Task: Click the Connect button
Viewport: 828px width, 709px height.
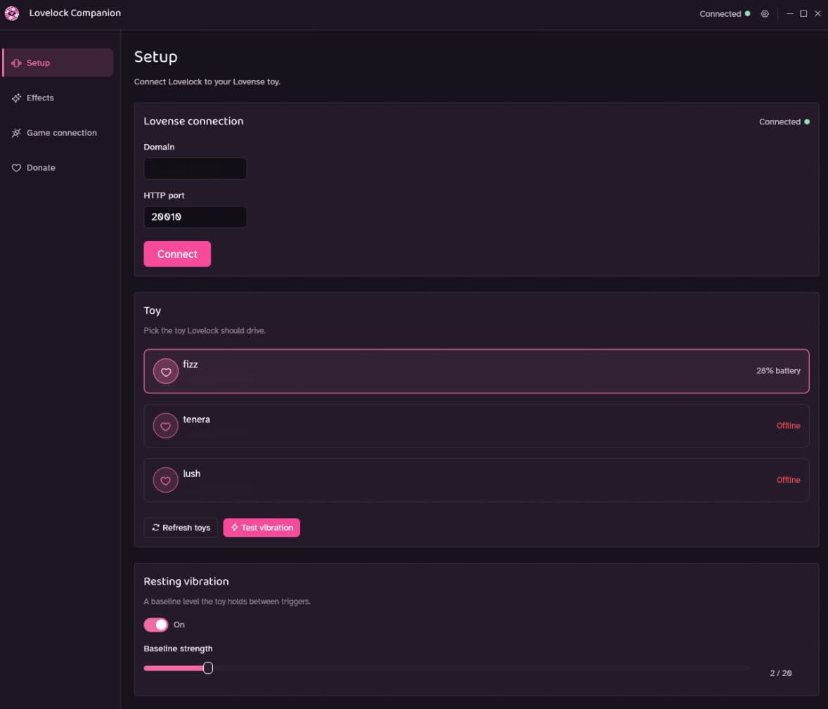Action: pos(177,254)
